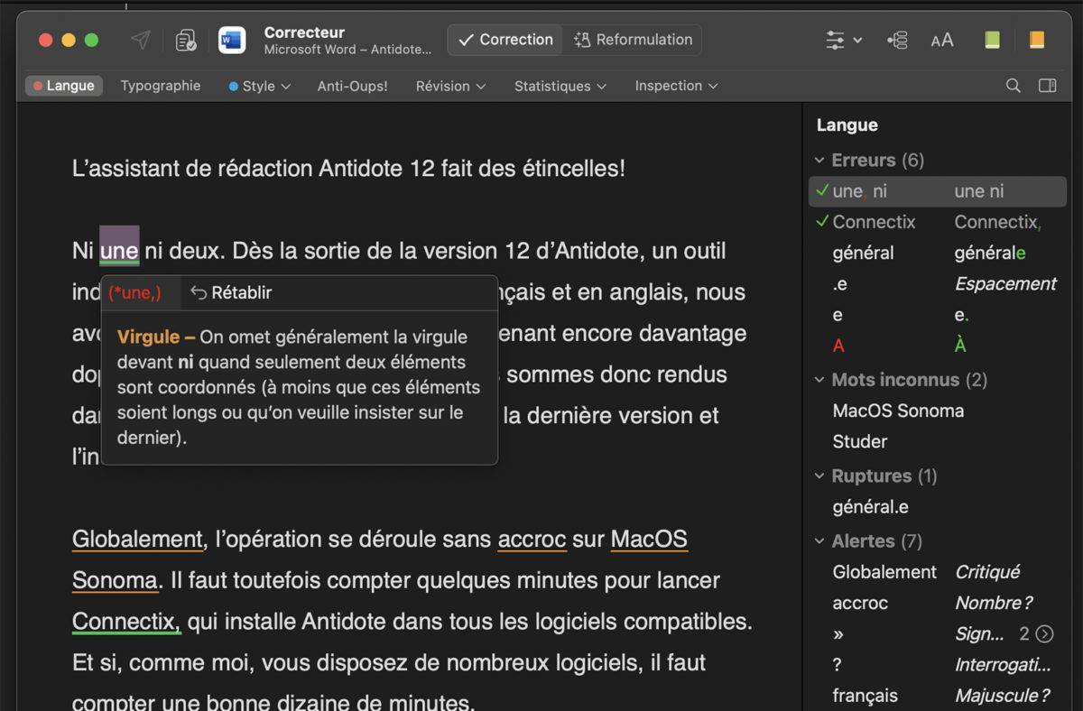Click the underlined word 'accroc' in text

click(532, 539)
